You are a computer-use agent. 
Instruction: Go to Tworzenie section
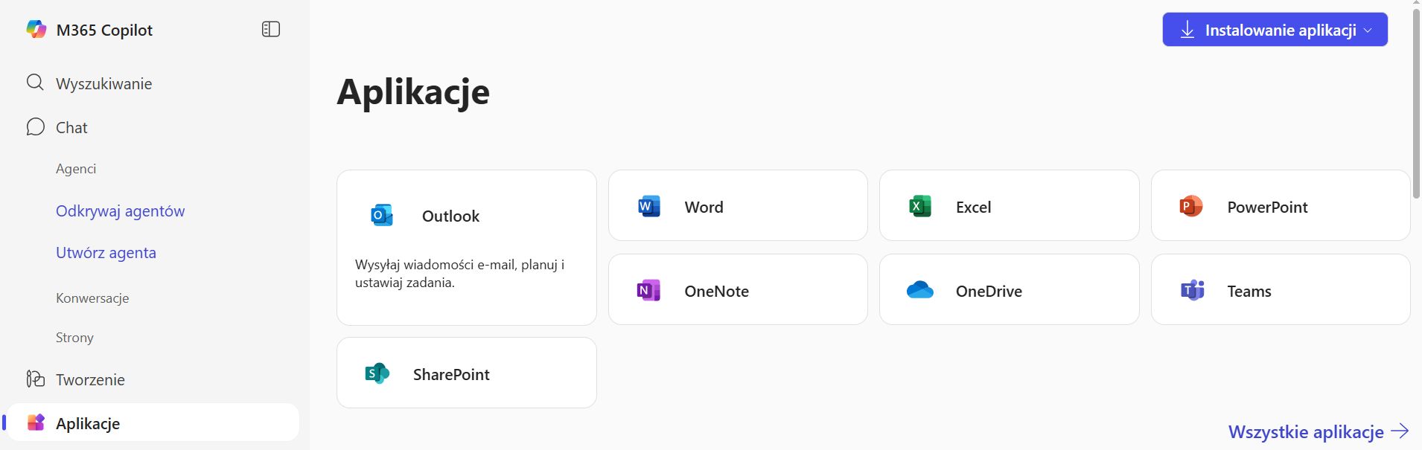point(90,379)
